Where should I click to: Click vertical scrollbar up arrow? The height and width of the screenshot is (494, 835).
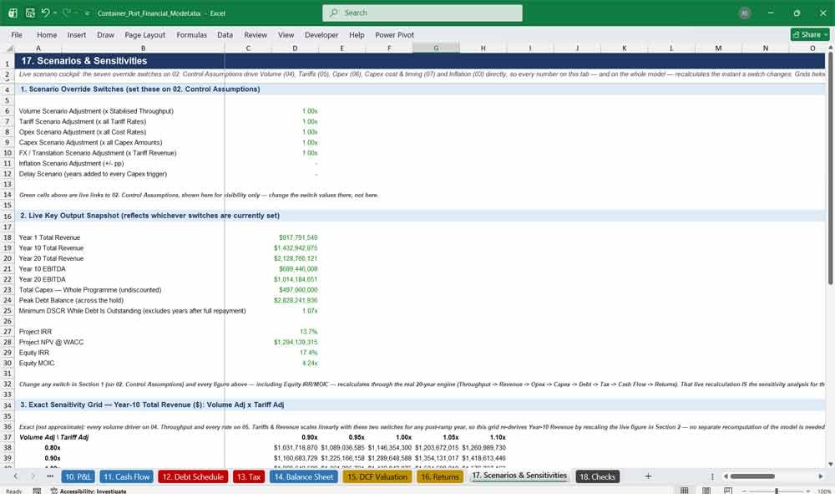(x=830, y=48)
